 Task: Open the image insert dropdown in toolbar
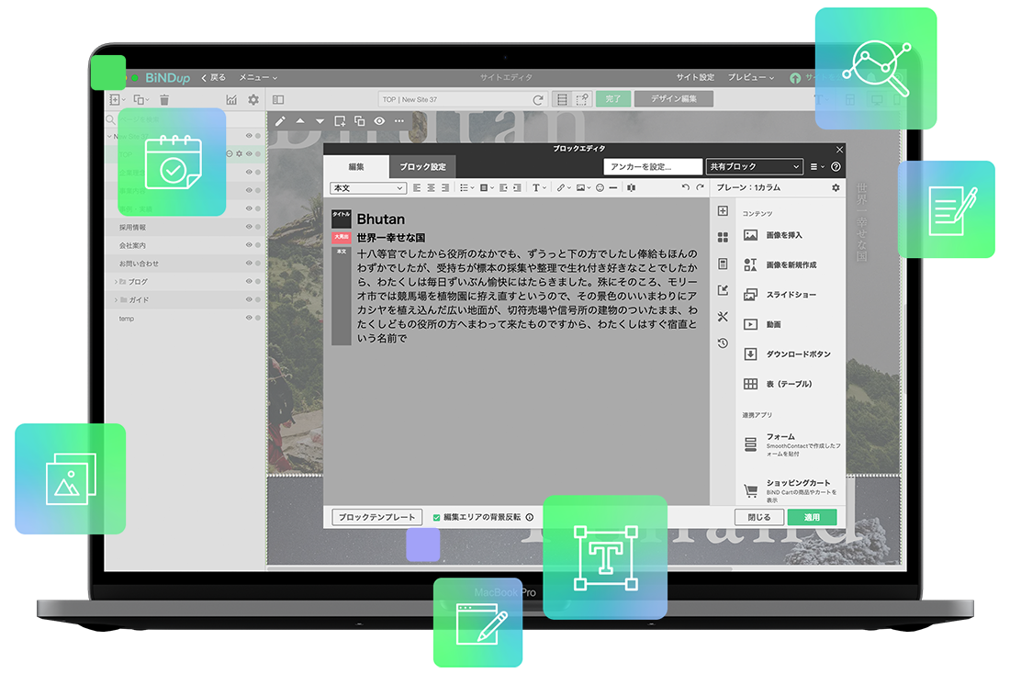coord(583,187)
